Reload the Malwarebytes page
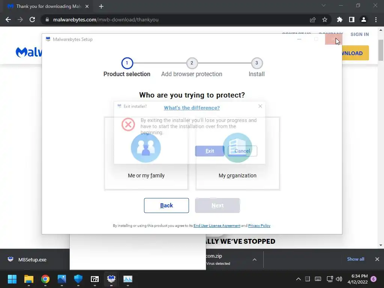This screenshot has height=288, width=384. click(32, 19)
